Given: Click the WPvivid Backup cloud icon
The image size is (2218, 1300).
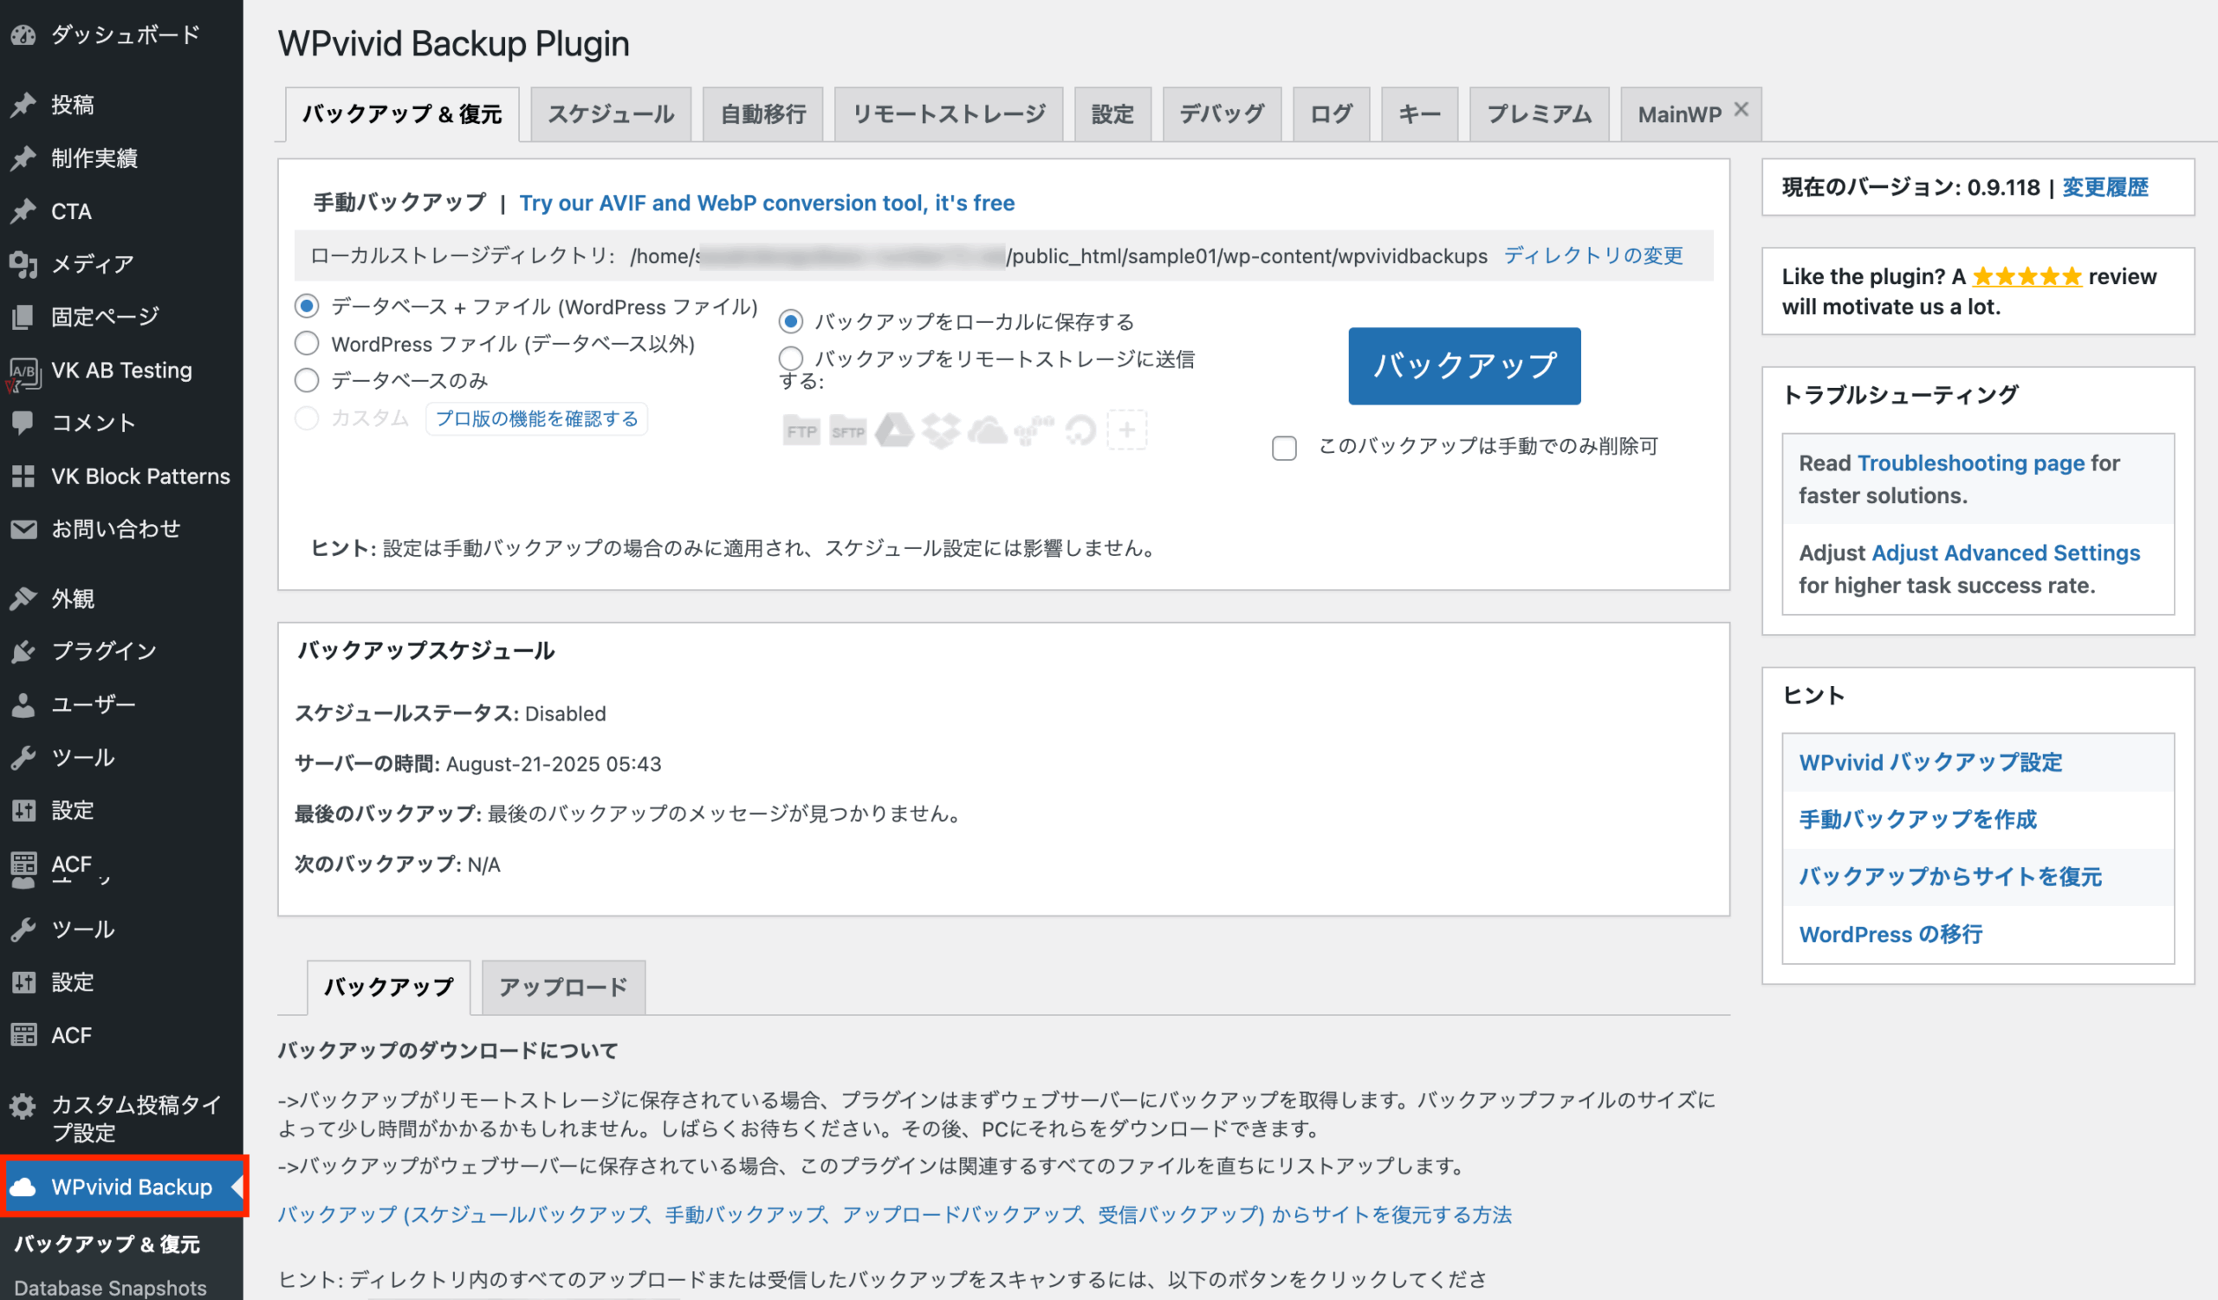Looking at the screenshot, I should pos(23,1187).
